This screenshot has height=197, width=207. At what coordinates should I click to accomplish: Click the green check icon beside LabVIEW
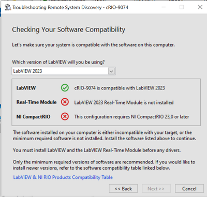coord(65,88)
